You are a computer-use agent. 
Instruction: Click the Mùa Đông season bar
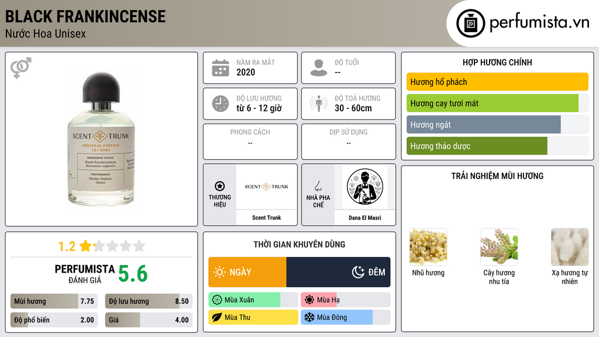click(x=345, y=317)
